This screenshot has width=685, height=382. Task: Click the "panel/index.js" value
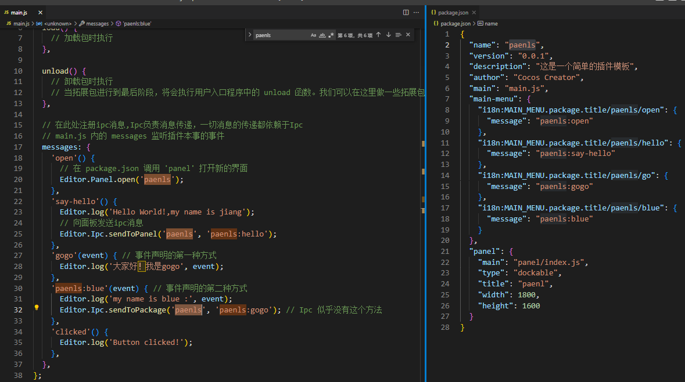[548, 262]
